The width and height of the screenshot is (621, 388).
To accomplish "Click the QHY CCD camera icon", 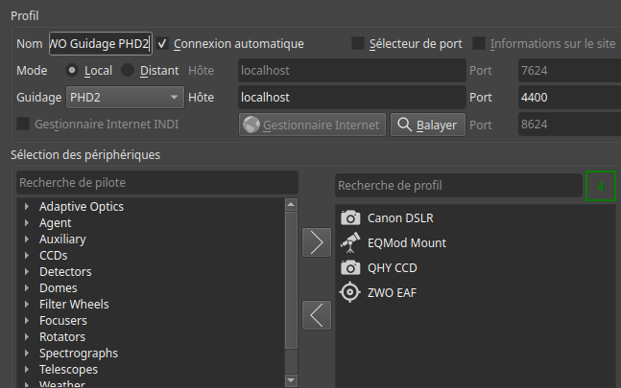I will point(351,268).
